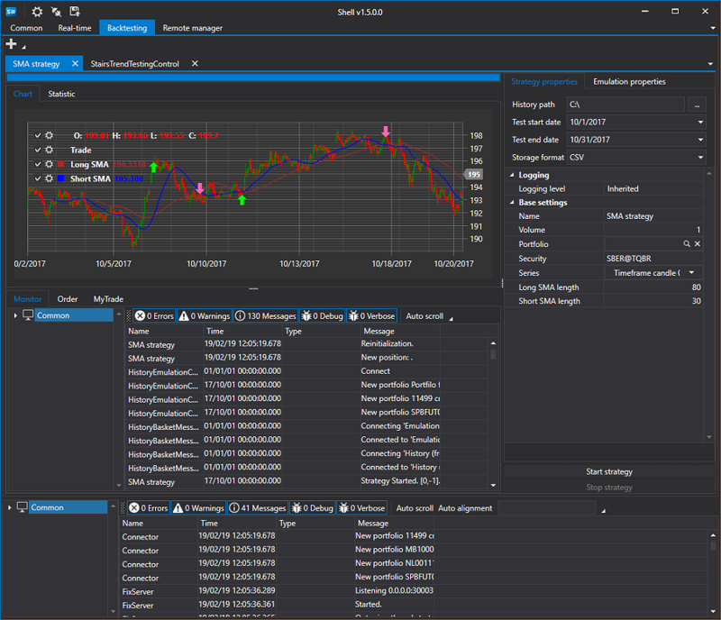The height and width of the screenshot is (620, 721).
Task: Open the Emulation properties tab
Action: tap(628, 82)
